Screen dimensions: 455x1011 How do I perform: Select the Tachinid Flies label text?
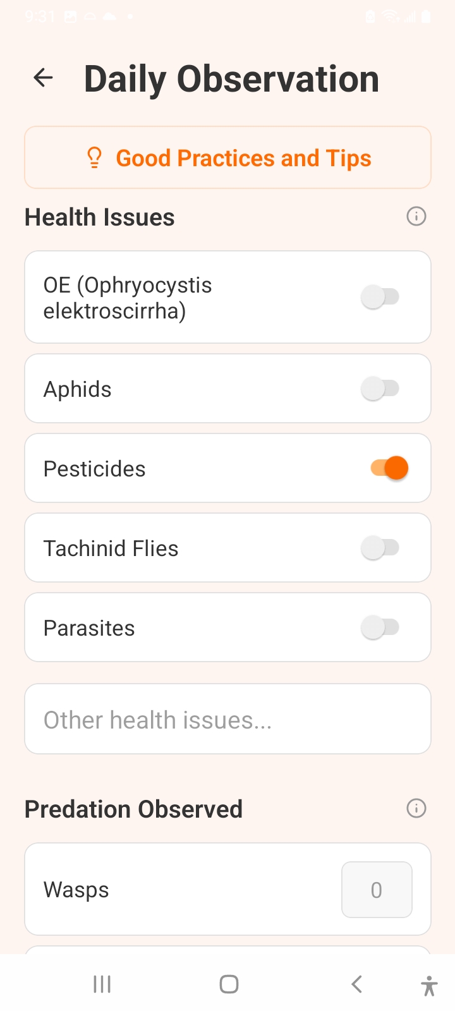pyautogui.click(x=111, y=548)
